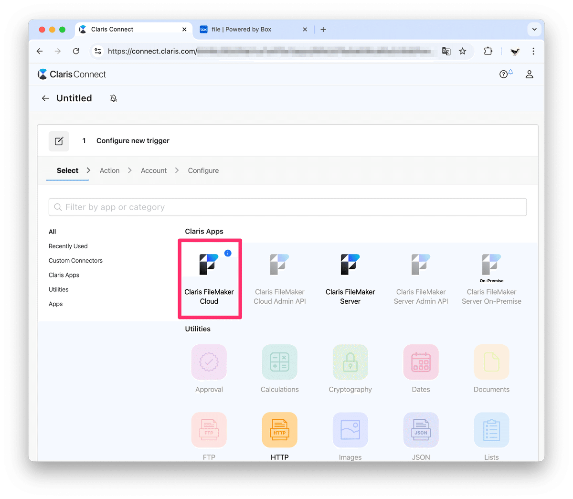Click the filter by app field
Viewport: 573px width, 499px height.
point(287,207)
